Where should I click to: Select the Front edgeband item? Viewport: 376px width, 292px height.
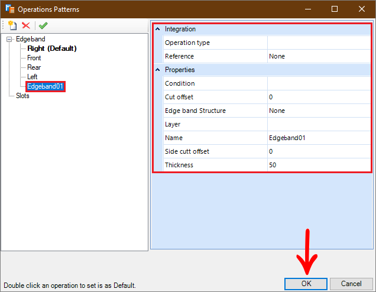coord(34,58)
